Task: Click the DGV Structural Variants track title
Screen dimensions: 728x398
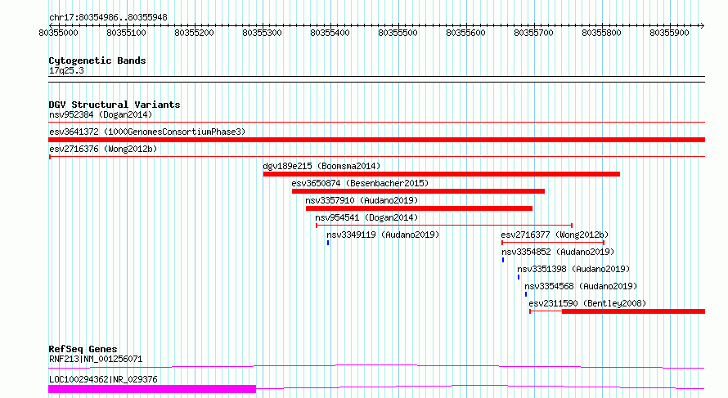Action: coord(115,105)
